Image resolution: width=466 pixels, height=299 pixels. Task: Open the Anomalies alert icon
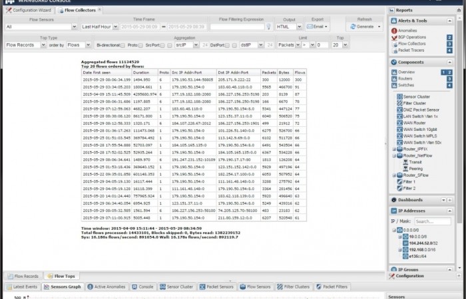394,31
